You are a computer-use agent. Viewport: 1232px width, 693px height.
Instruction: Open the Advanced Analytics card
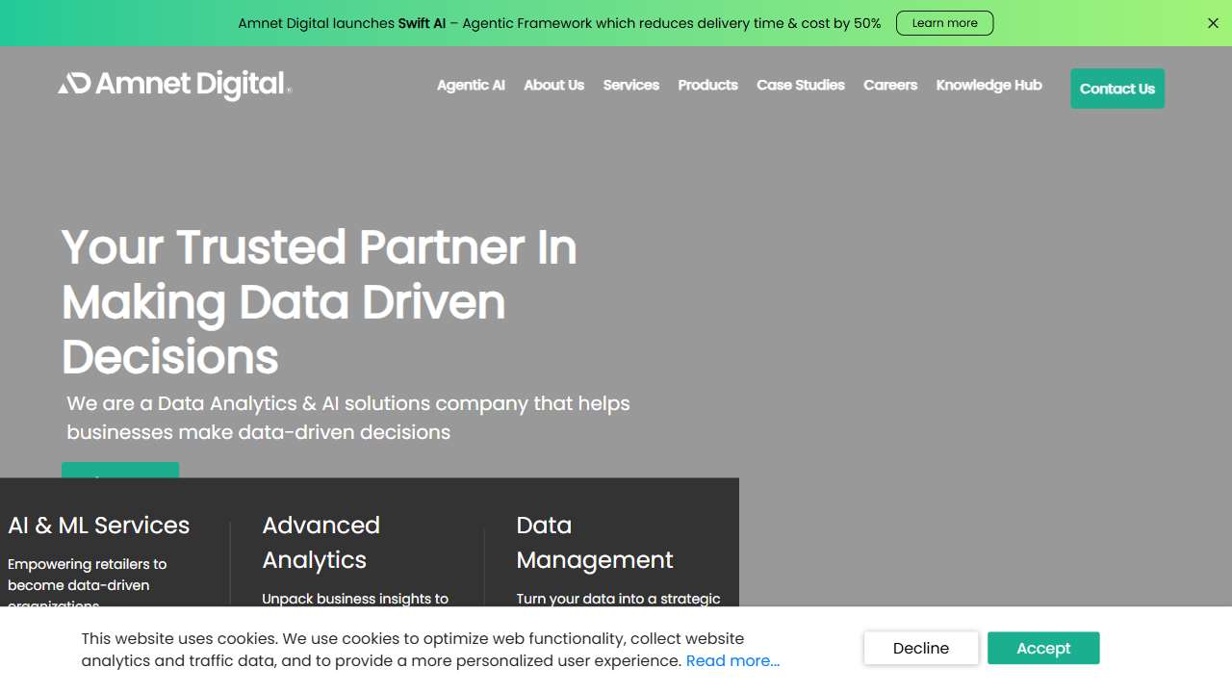pyautogui.click(x=321, y=542)
